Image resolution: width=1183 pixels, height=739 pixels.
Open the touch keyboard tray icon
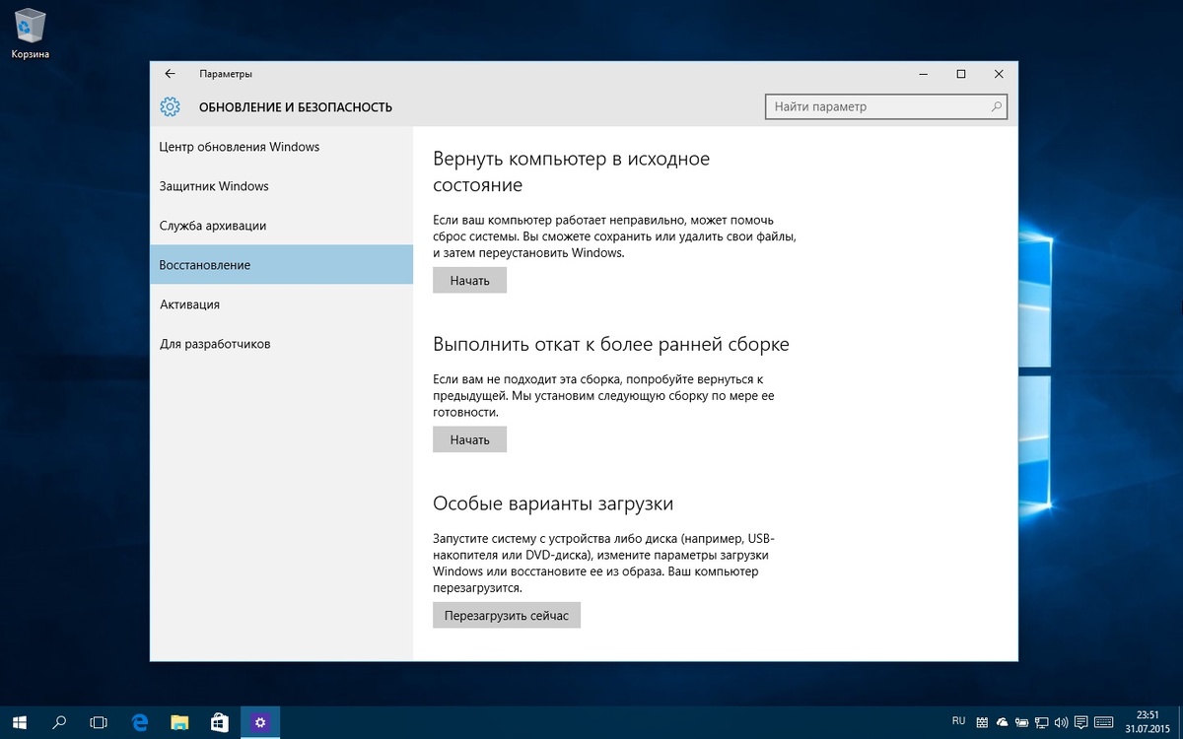(1104, 722)
